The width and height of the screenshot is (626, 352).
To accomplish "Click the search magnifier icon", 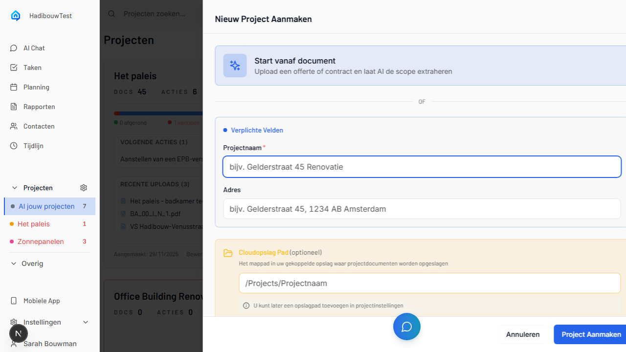I will (111, 14).
